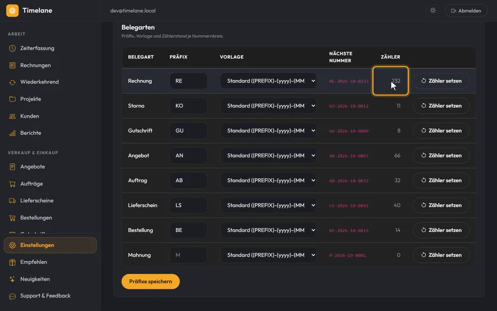Click the Wiederkehrend recurring arrows icon
Image resolution: width=497 pixels, height=311 pixels.
[x=12, y=82]
